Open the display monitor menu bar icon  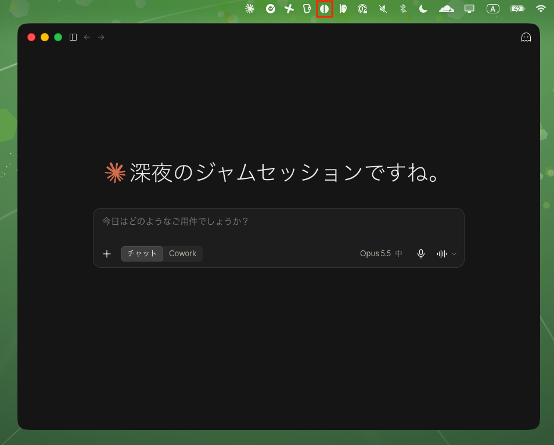pyautogui.click(x=469, y=9)
